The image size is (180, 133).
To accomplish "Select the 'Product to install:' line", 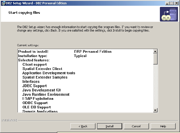I will [x=33, y=52].
